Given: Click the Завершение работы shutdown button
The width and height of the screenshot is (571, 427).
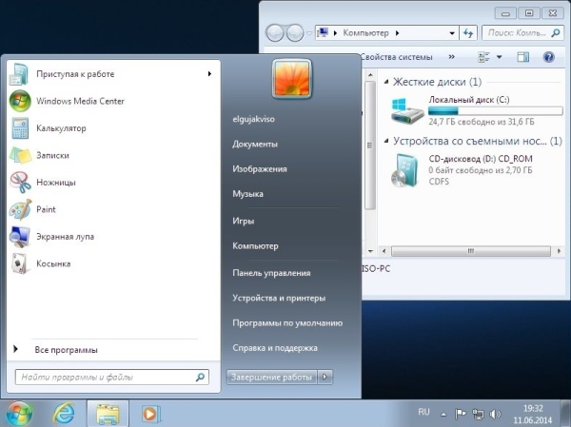Looking at the screenshot, I should point(271,378).
